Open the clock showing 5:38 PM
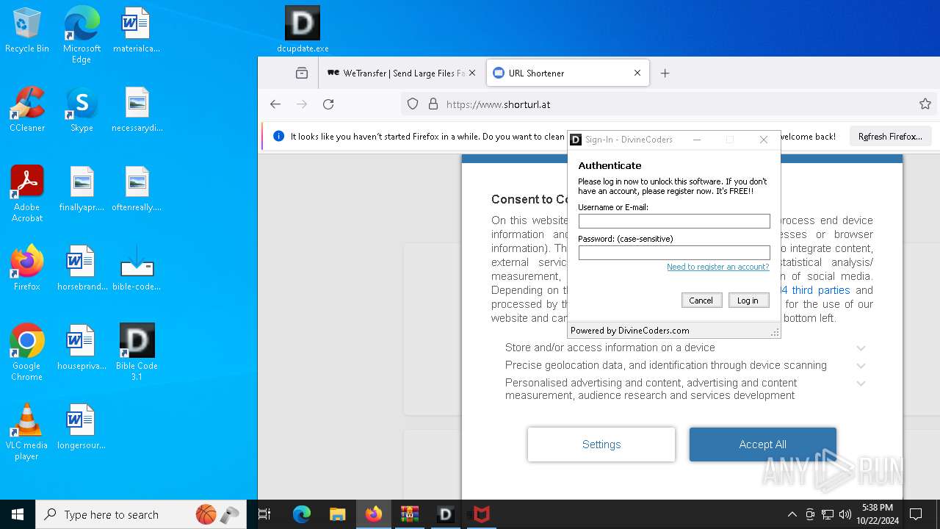The image size is (940, 529). point(878,514)
